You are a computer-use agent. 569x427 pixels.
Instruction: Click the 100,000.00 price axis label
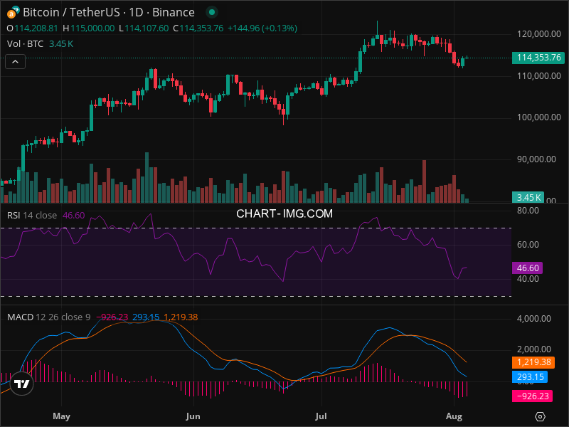pyautogui.click(x=539, y=117)
